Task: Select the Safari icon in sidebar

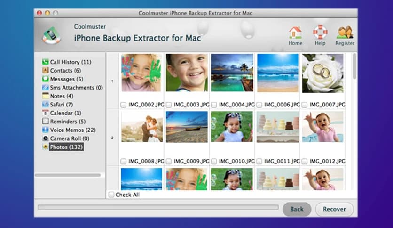Action: 46,104
